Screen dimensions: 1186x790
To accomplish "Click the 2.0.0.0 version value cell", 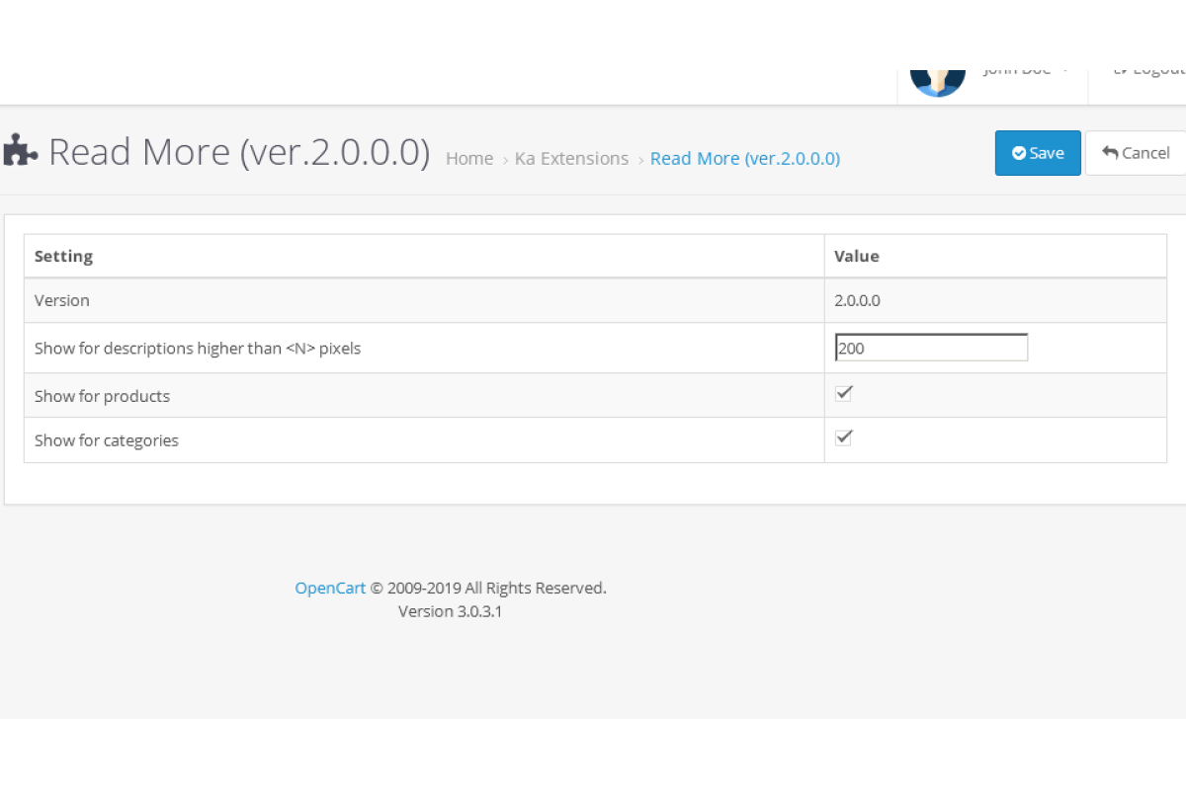I will [x=857, y=300].
